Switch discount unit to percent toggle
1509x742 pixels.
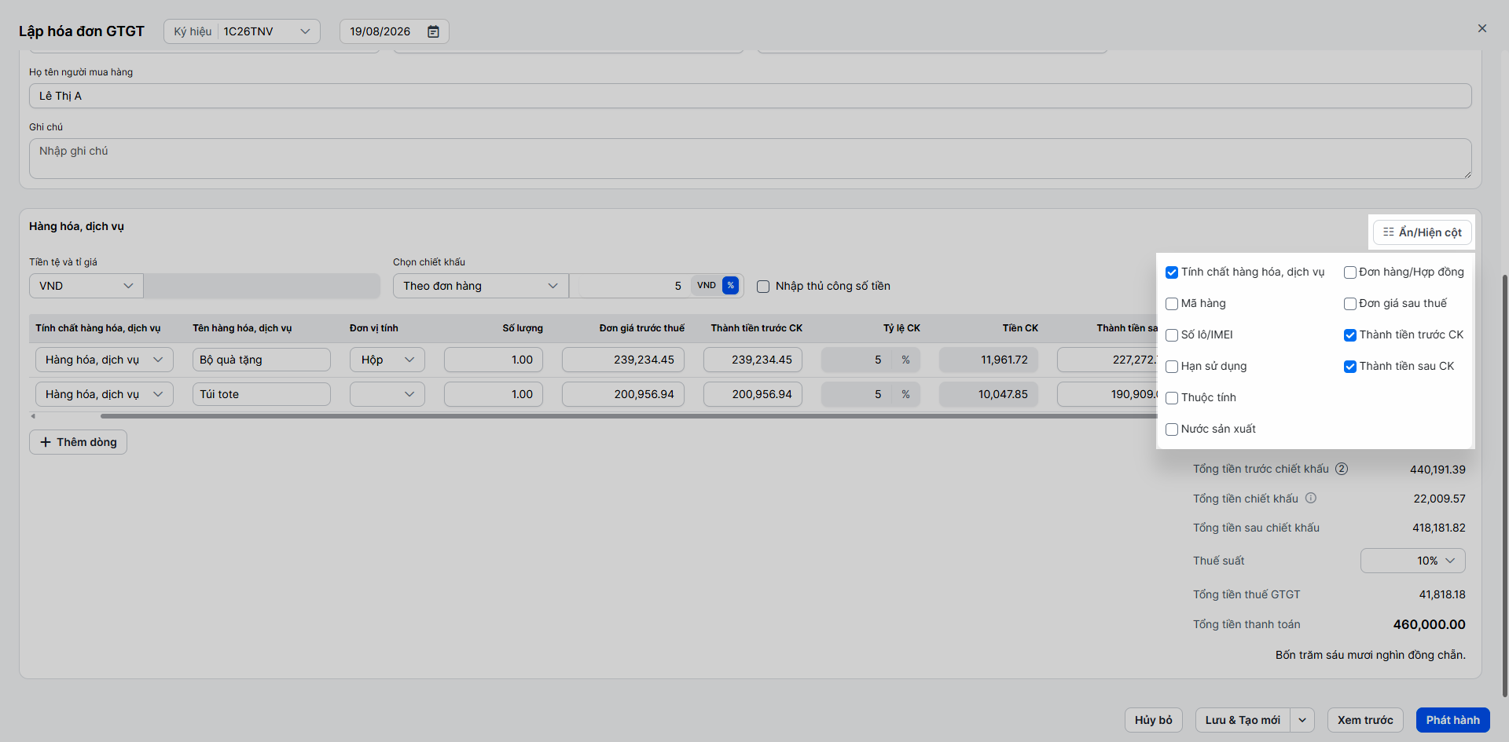pyautogui.click(x=730, y=286)
